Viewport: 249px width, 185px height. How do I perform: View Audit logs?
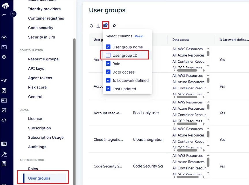(37, 147)
